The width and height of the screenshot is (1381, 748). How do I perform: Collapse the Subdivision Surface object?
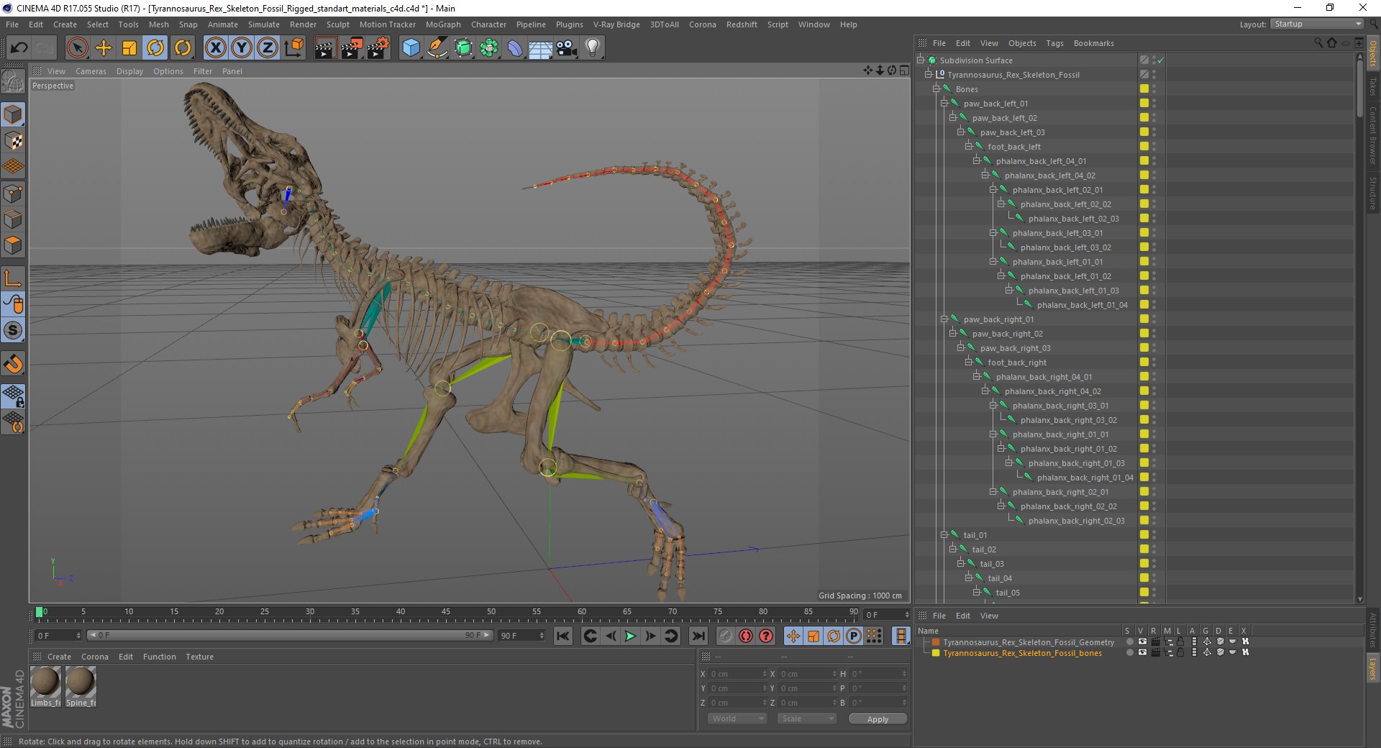point(920,60)
